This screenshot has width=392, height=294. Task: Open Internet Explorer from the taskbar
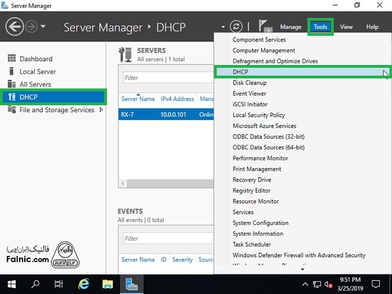click(x=84, y=284)
